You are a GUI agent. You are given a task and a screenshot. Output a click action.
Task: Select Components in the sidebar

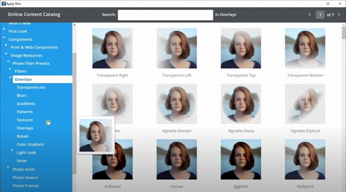click(20, 40)
